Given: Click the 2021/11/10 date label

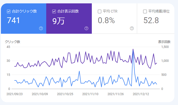Looking at the screenshot, I should [x=90, y=94].
